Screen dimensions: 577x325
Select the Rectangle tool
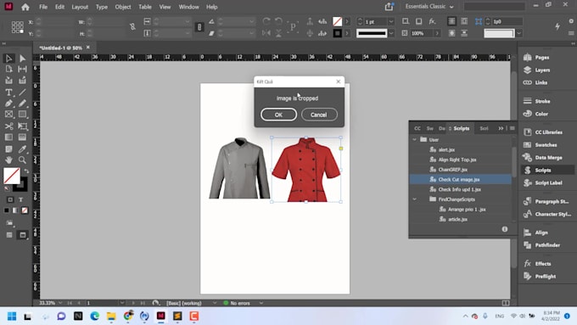pyautogui.click(x=22, y=115)
